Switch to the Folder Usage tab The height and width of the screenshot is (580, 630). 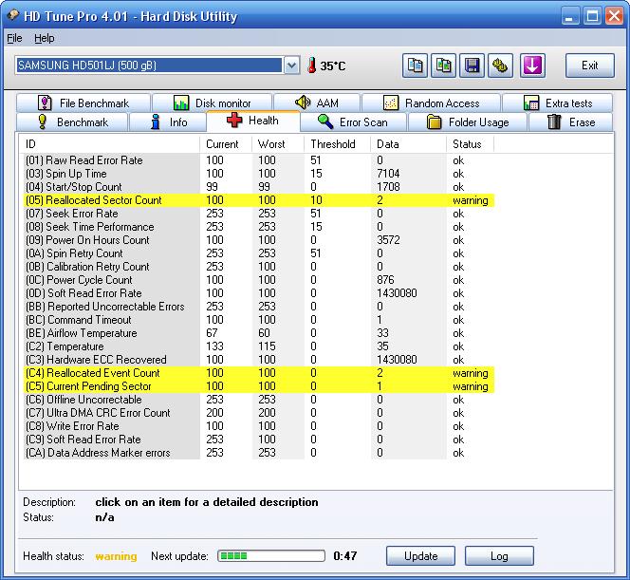pyautogui.click(x=466, y=122)
